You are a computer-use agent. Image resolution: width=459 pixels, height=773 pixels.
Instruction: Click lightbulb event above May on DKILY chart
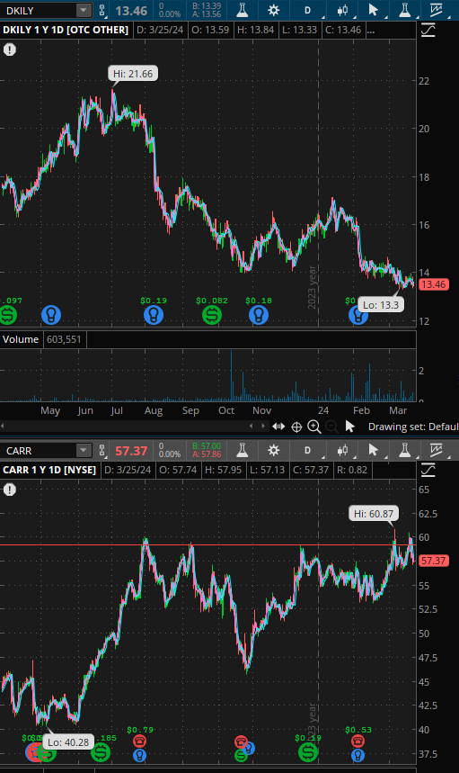point(51,315)
